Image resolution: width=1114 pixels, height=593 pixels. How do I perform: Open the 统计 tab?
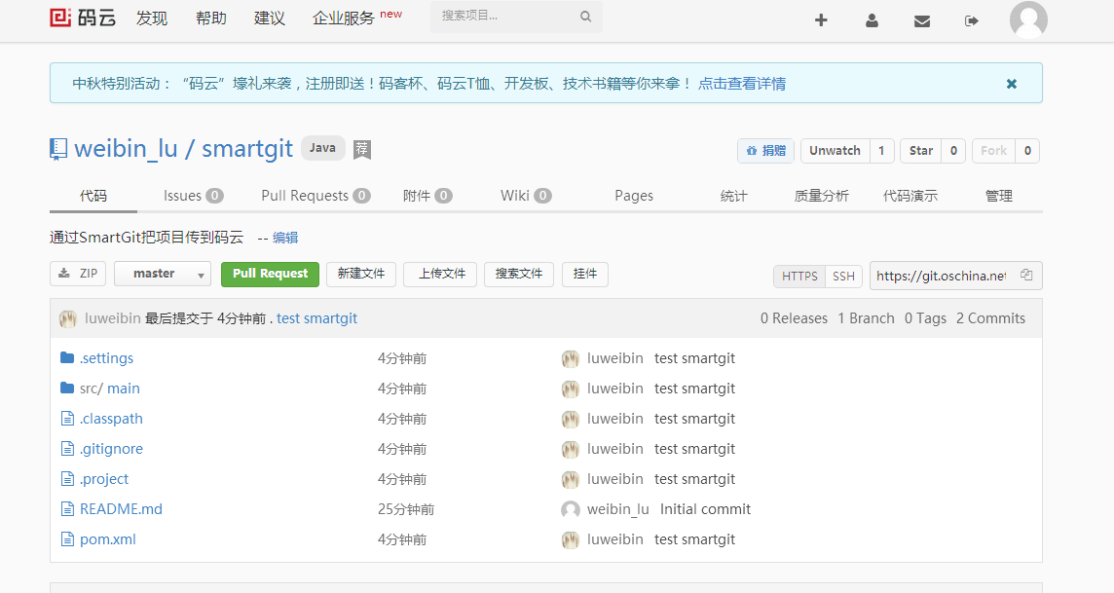(733, 196)
